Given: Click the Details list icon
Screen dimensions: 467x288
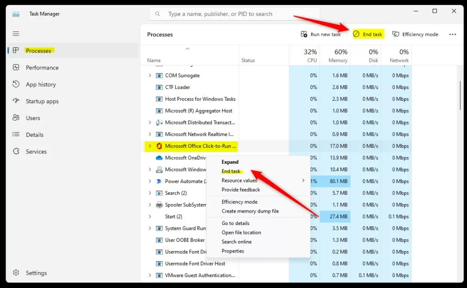Looking at the screenshot, I should tap(16, 135).
